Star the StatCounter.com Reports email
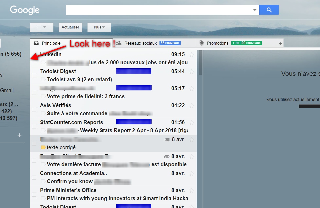The width and height of the screenshot is (320, 208). coord(192,122)
